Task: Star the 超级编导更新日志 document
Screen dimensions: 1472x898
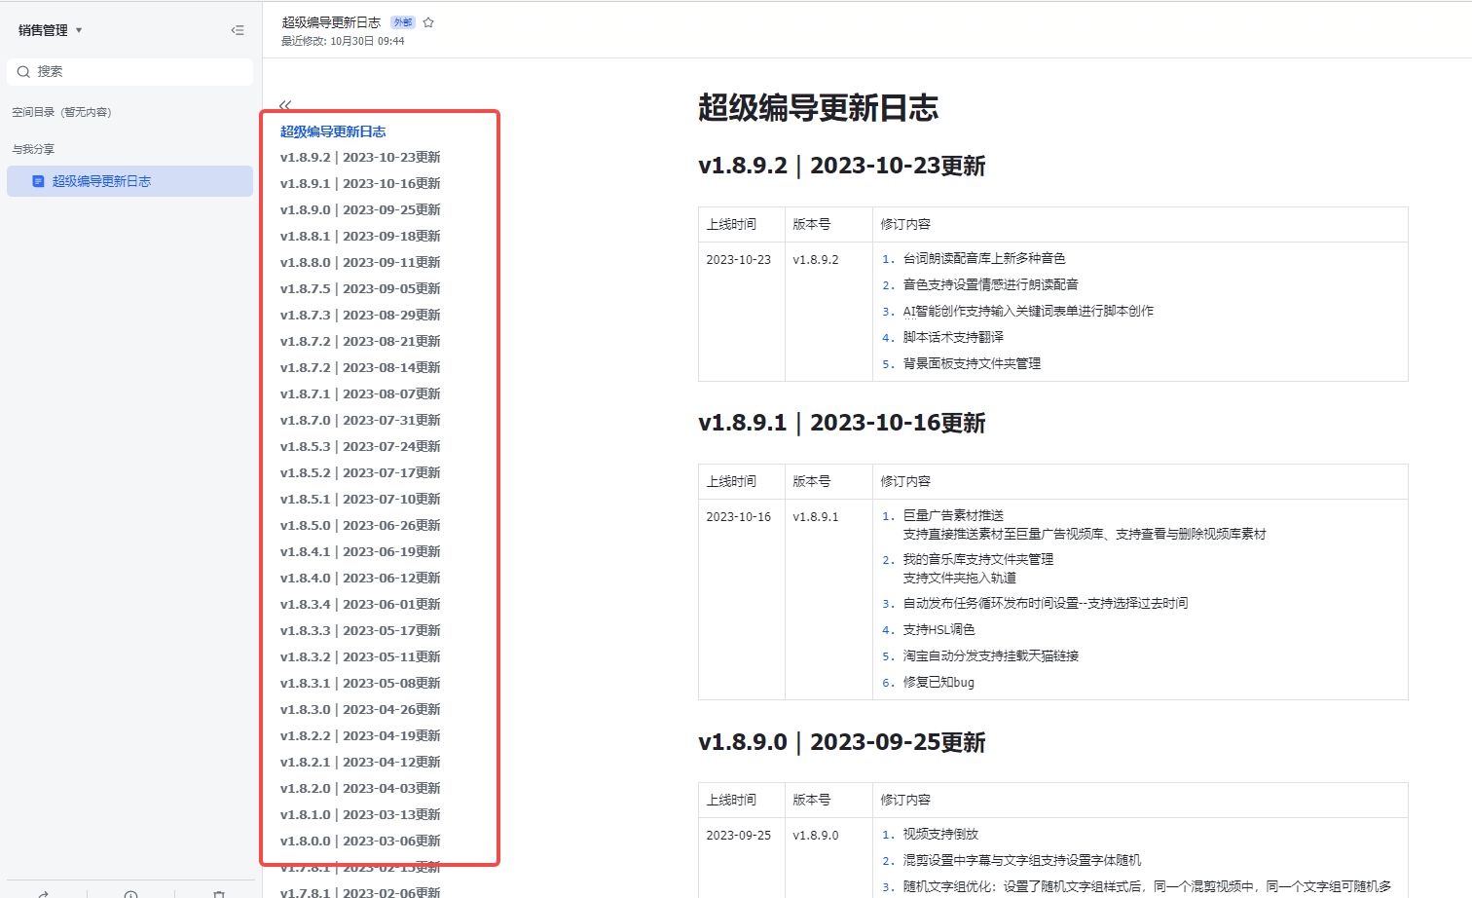Action: 428,22
